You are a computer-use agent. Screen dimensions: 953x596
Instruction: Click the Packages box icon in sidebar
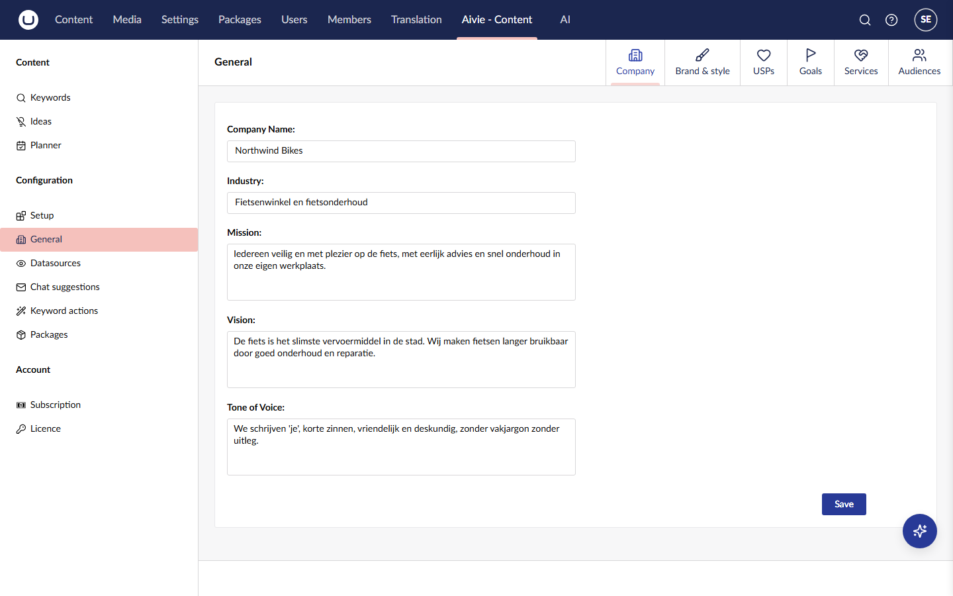click(x=21, y=335)
